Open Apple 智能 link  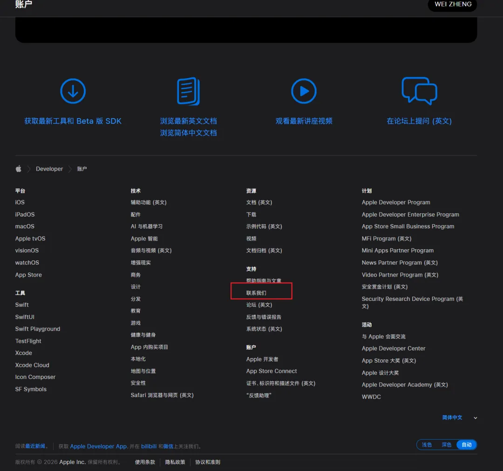(144, 239)
